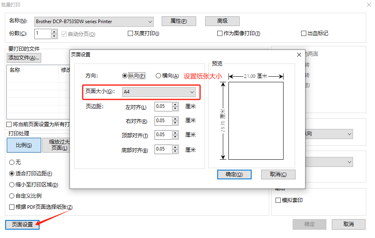Screen dimensions: 375x238
Task: Open printer 属性 properties button
Action: [179, 21]
